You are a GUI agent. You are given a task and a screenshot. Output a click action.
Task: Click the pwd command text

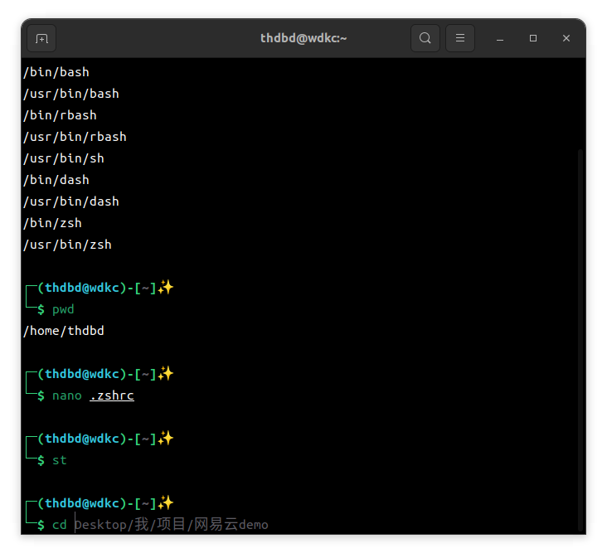pyautogui.click(x=63, y=309)
